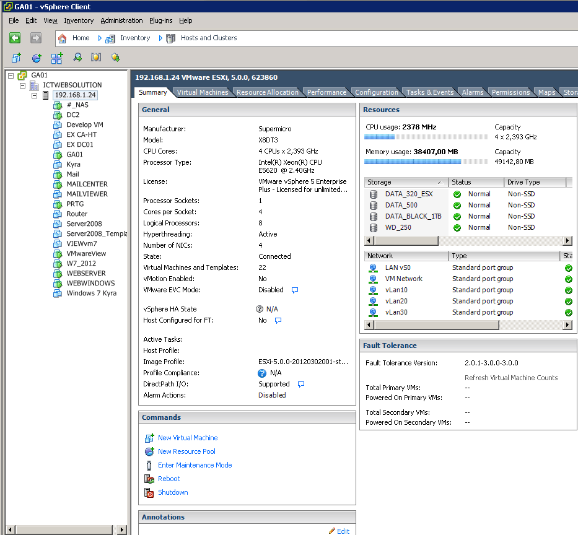Screen dimensions: 578x535
Task: Click the New Resource Pool link
Action: click(186, 451)
